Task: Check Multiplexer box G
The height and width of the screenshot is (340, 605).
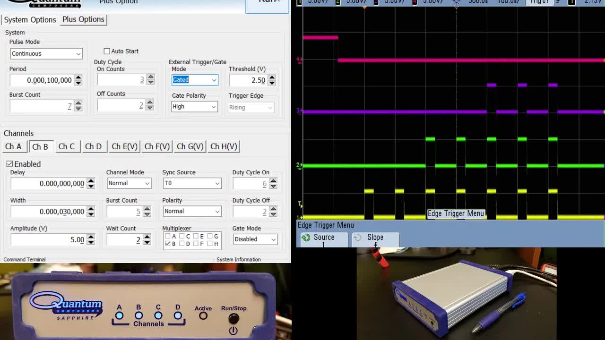Action: tap(209, 237)
